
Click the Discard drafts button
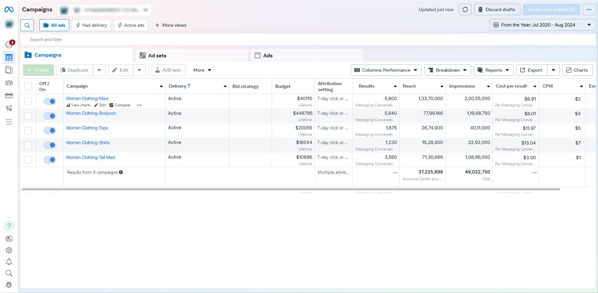coord(497,10)
